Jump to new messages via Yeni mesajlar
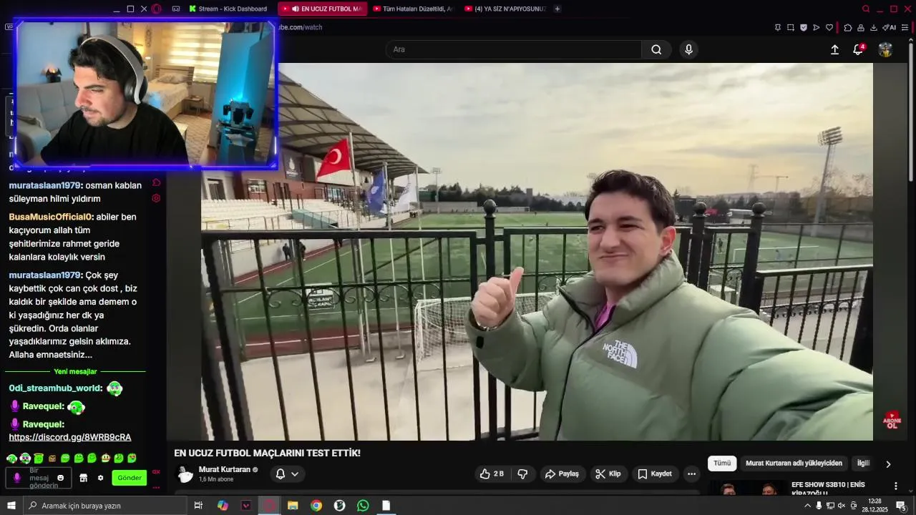Image resolution: width=916 pixels, height=515 pixels. tap(75, 371)
